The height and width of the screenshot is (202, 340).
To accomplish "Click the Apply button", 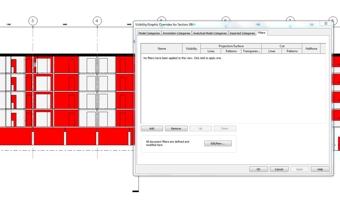I will 300,169.
